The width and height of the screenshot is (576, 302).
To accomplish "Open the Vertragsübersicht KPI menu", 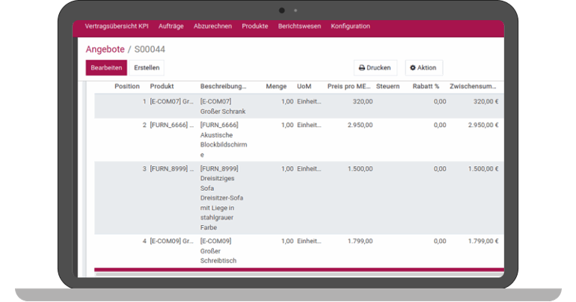I will pos(117,26).
